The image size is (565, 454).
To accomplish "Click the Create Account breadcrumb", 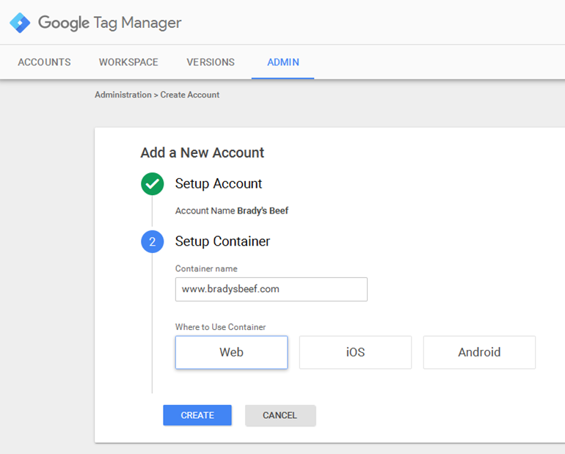I will click(190, 95).
